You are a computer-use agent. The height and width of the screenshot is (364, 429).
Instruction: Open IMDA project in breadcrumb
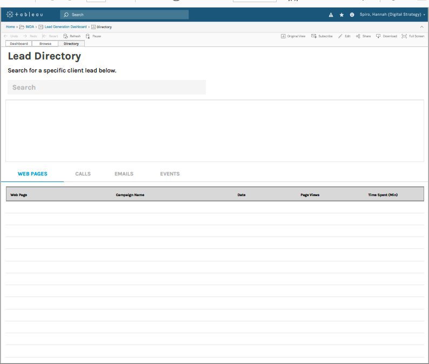coord(30,27)
